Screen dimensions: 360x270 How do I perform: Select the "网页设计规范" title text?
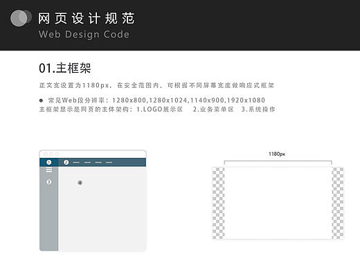[87, 19]
